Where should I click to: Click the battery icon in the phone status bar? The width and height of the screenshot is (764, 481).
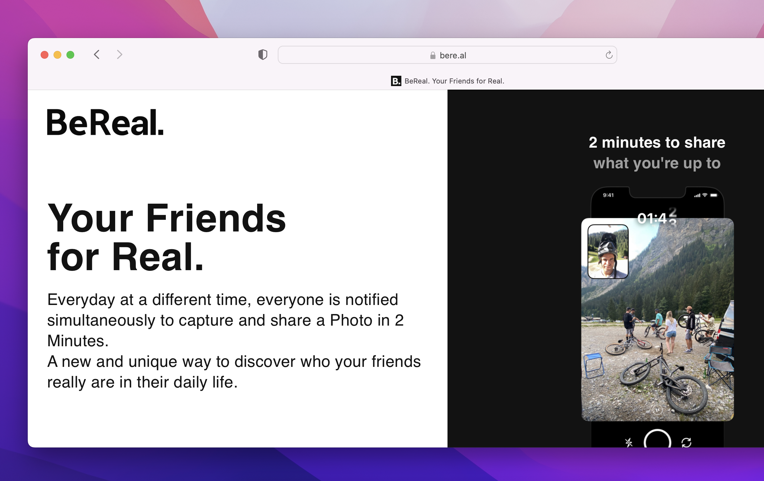click(x=714, y=195)
